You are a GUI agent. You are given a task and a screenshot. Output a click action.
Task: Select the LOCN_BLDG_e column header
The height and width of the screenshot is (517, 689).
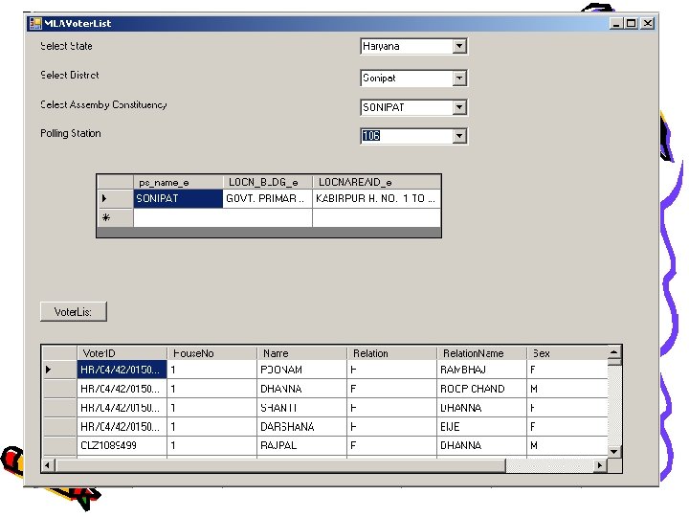(x=268, y=182)
